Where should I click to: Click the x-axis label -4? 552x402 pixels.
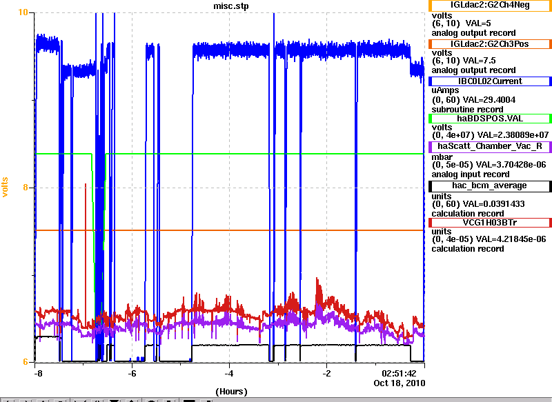coord(229,373)
